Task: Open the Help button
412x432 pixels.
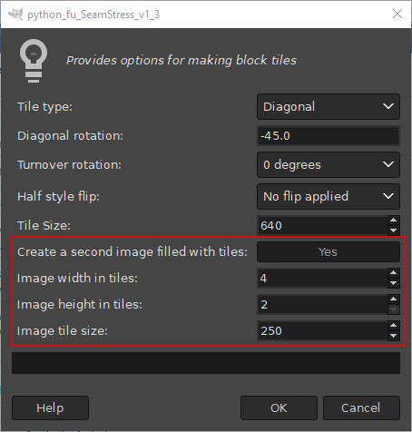Action: 50,407
